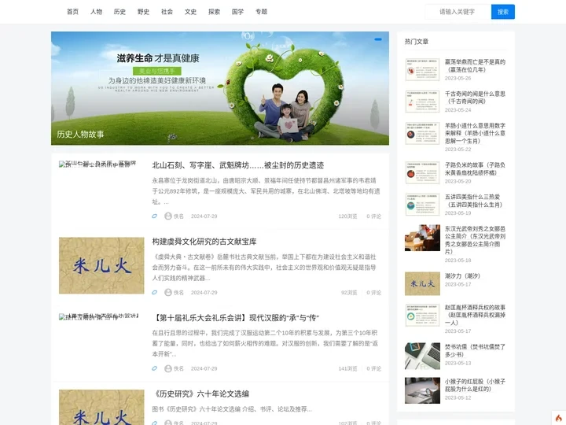This screenshot has height=425, width=566.
Task: Click 0 评论 under 构建虞舜文化研究 article
Action: [x=373, y=292]
